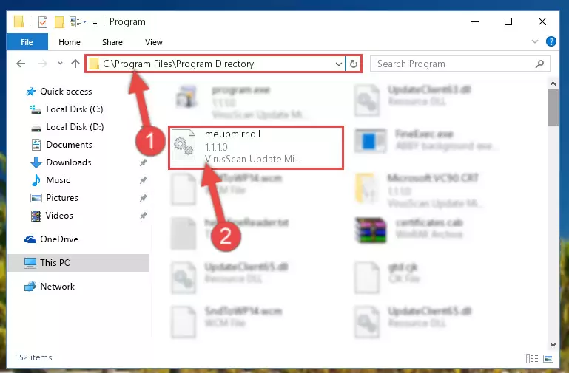Image resolution: width=569 pixels, height=373 pixels.
Task: Open the Share ribbon tab
Action: [x=112, y=42]
